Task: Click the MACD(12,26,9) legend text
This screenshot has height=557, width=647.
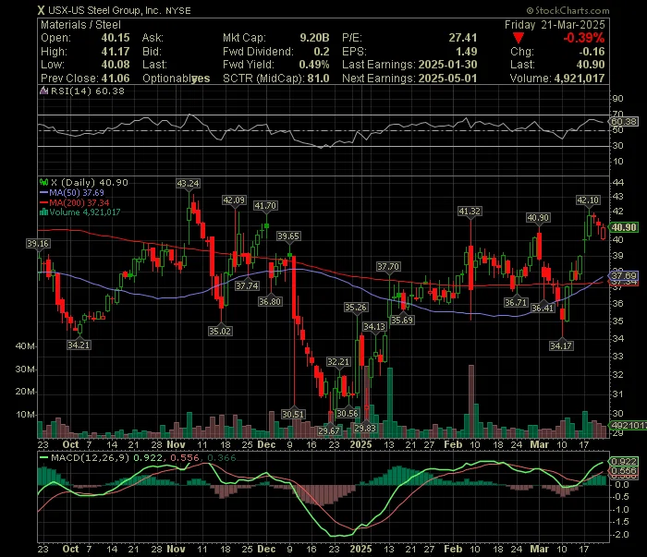Action: point(91,457)
